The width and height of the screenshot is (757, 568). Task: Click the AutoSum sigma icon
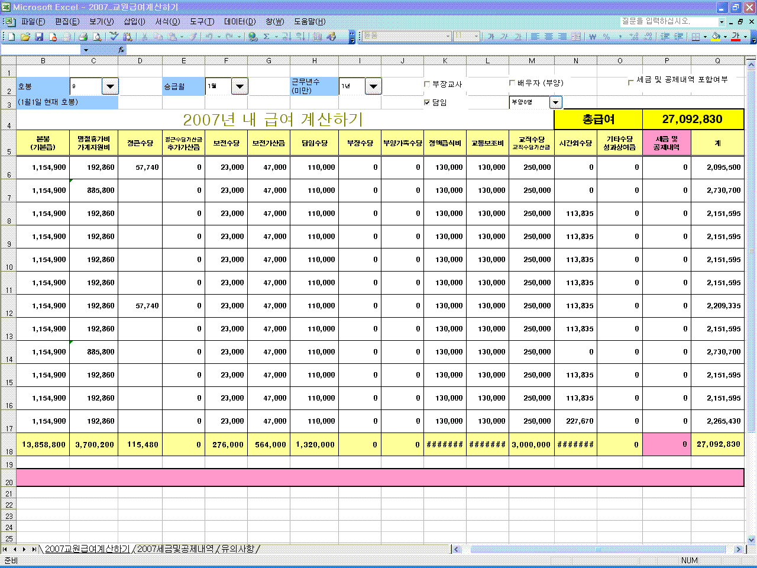[x=267, y=37]
